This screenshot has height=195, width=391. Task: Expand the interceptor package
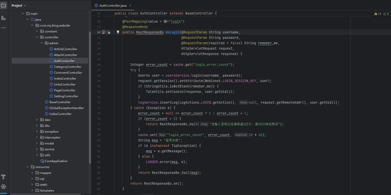click(37, 137)
